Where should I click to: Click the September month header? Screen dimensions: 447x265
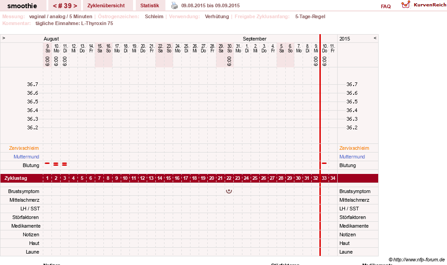(255, 39)
